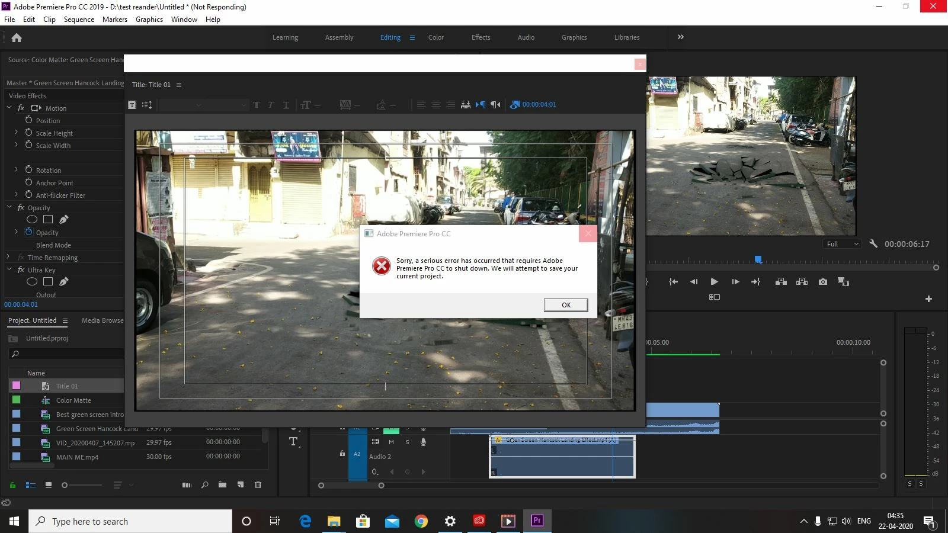Open the font style dropdown in Titler
The image size is (948, 533).
[227, 105]
